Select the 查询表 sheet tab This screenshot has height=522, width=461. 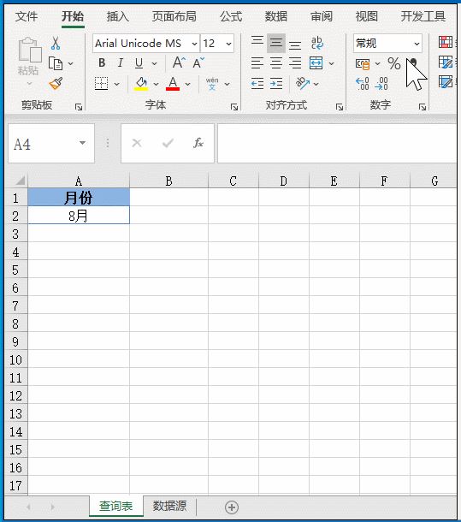115,506
